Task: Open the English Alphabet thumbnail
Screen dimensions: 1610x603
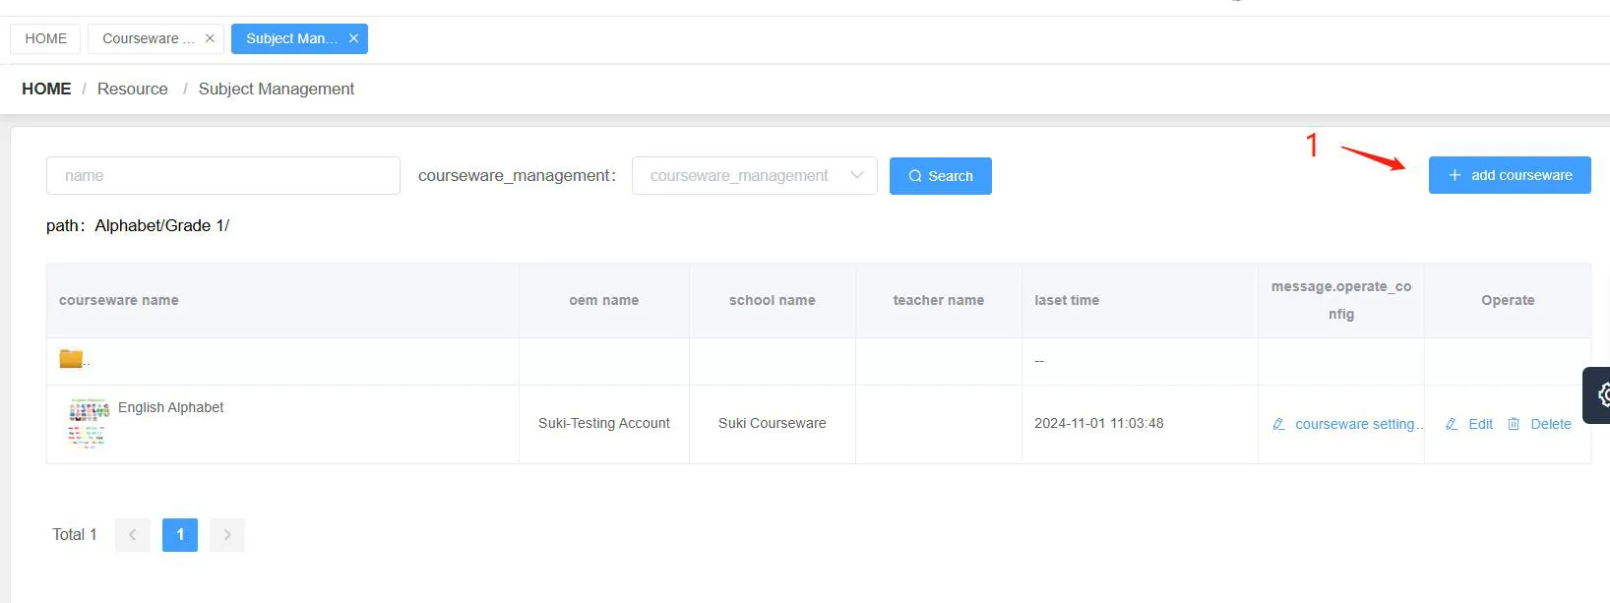Action: [89, 423]
